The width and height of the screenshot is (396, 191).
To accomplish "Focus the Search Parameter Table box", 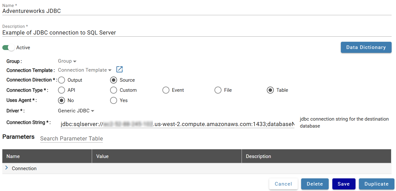I will click(71, 138).
